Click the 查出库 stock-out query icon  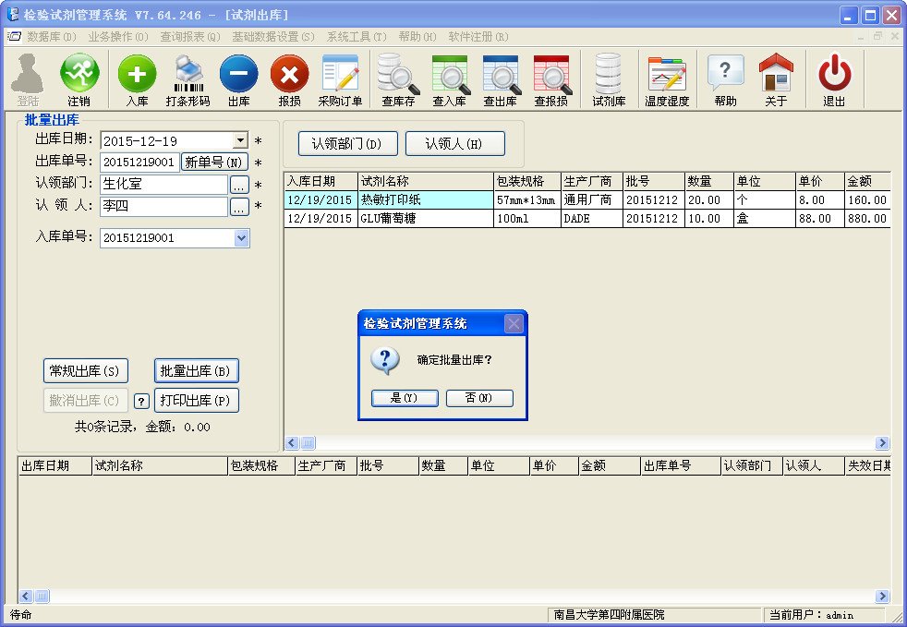point(501,79)
